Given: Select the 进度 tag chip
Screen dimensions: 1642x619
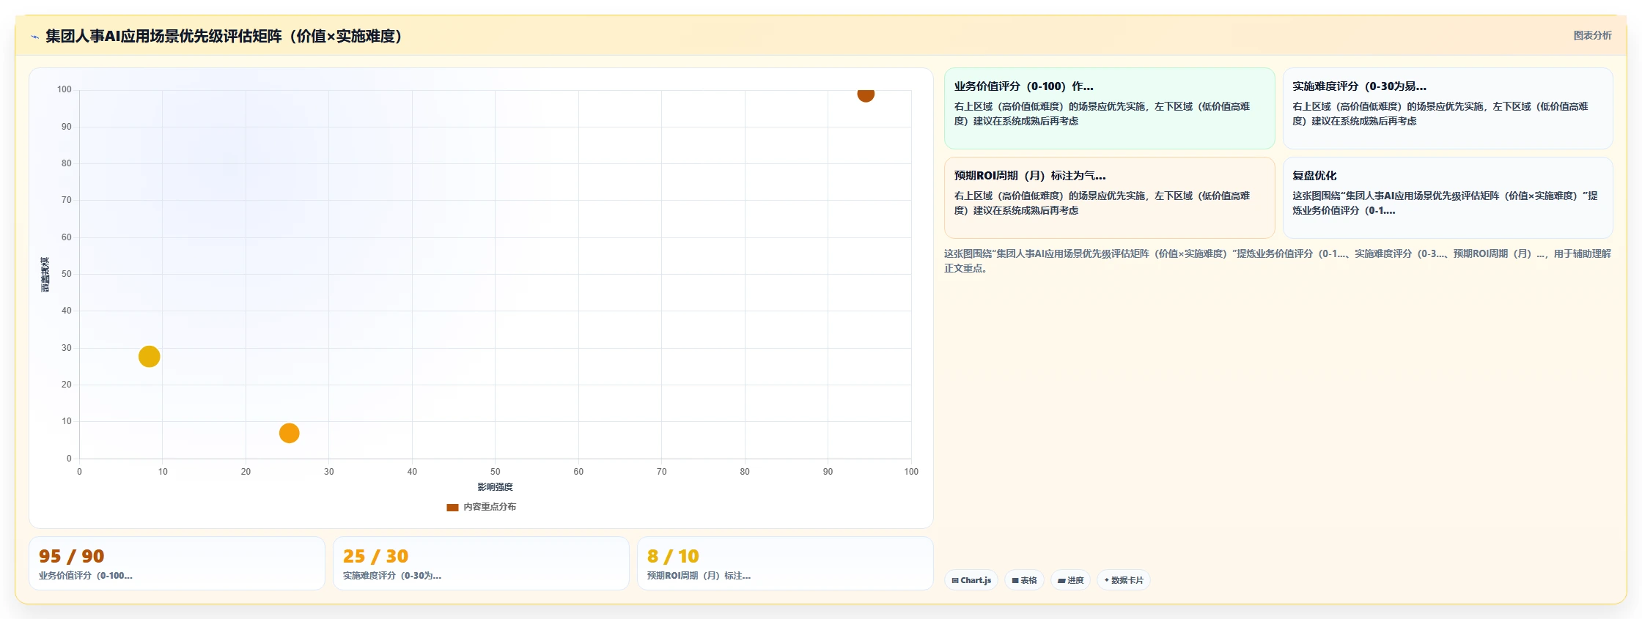Looking at the screenshot, I should pyautogui.click(x=1070, y=580).
